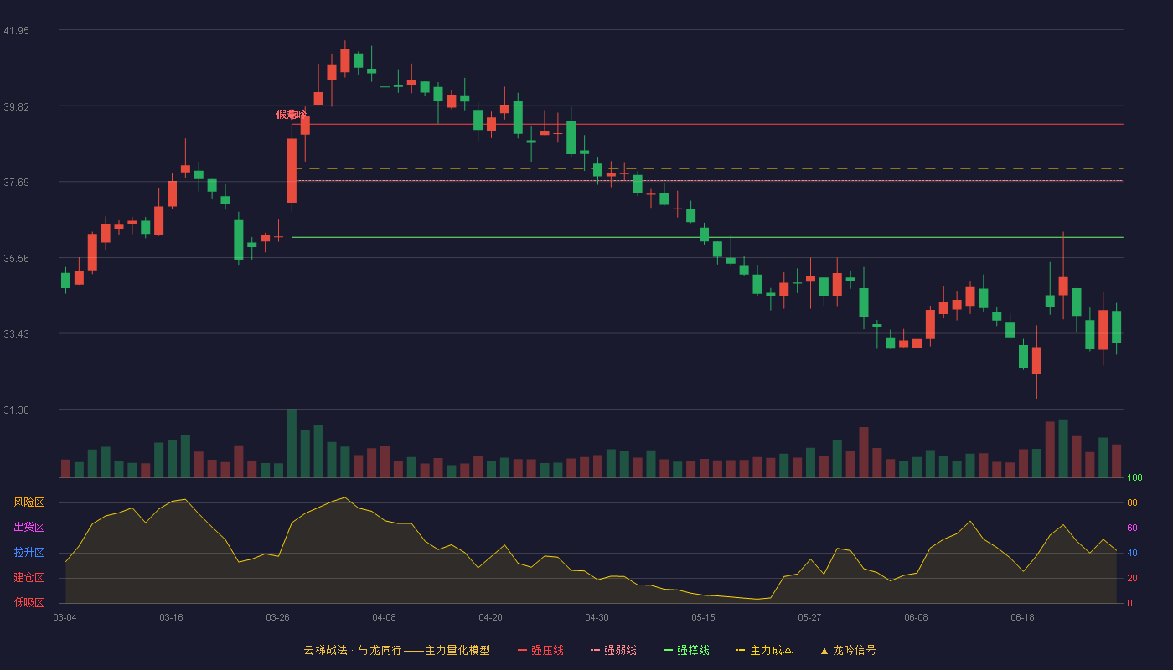Click the yellow dashed 主力成本 legend icon
Screen dimensions: 1173x670
coord(741,650)
